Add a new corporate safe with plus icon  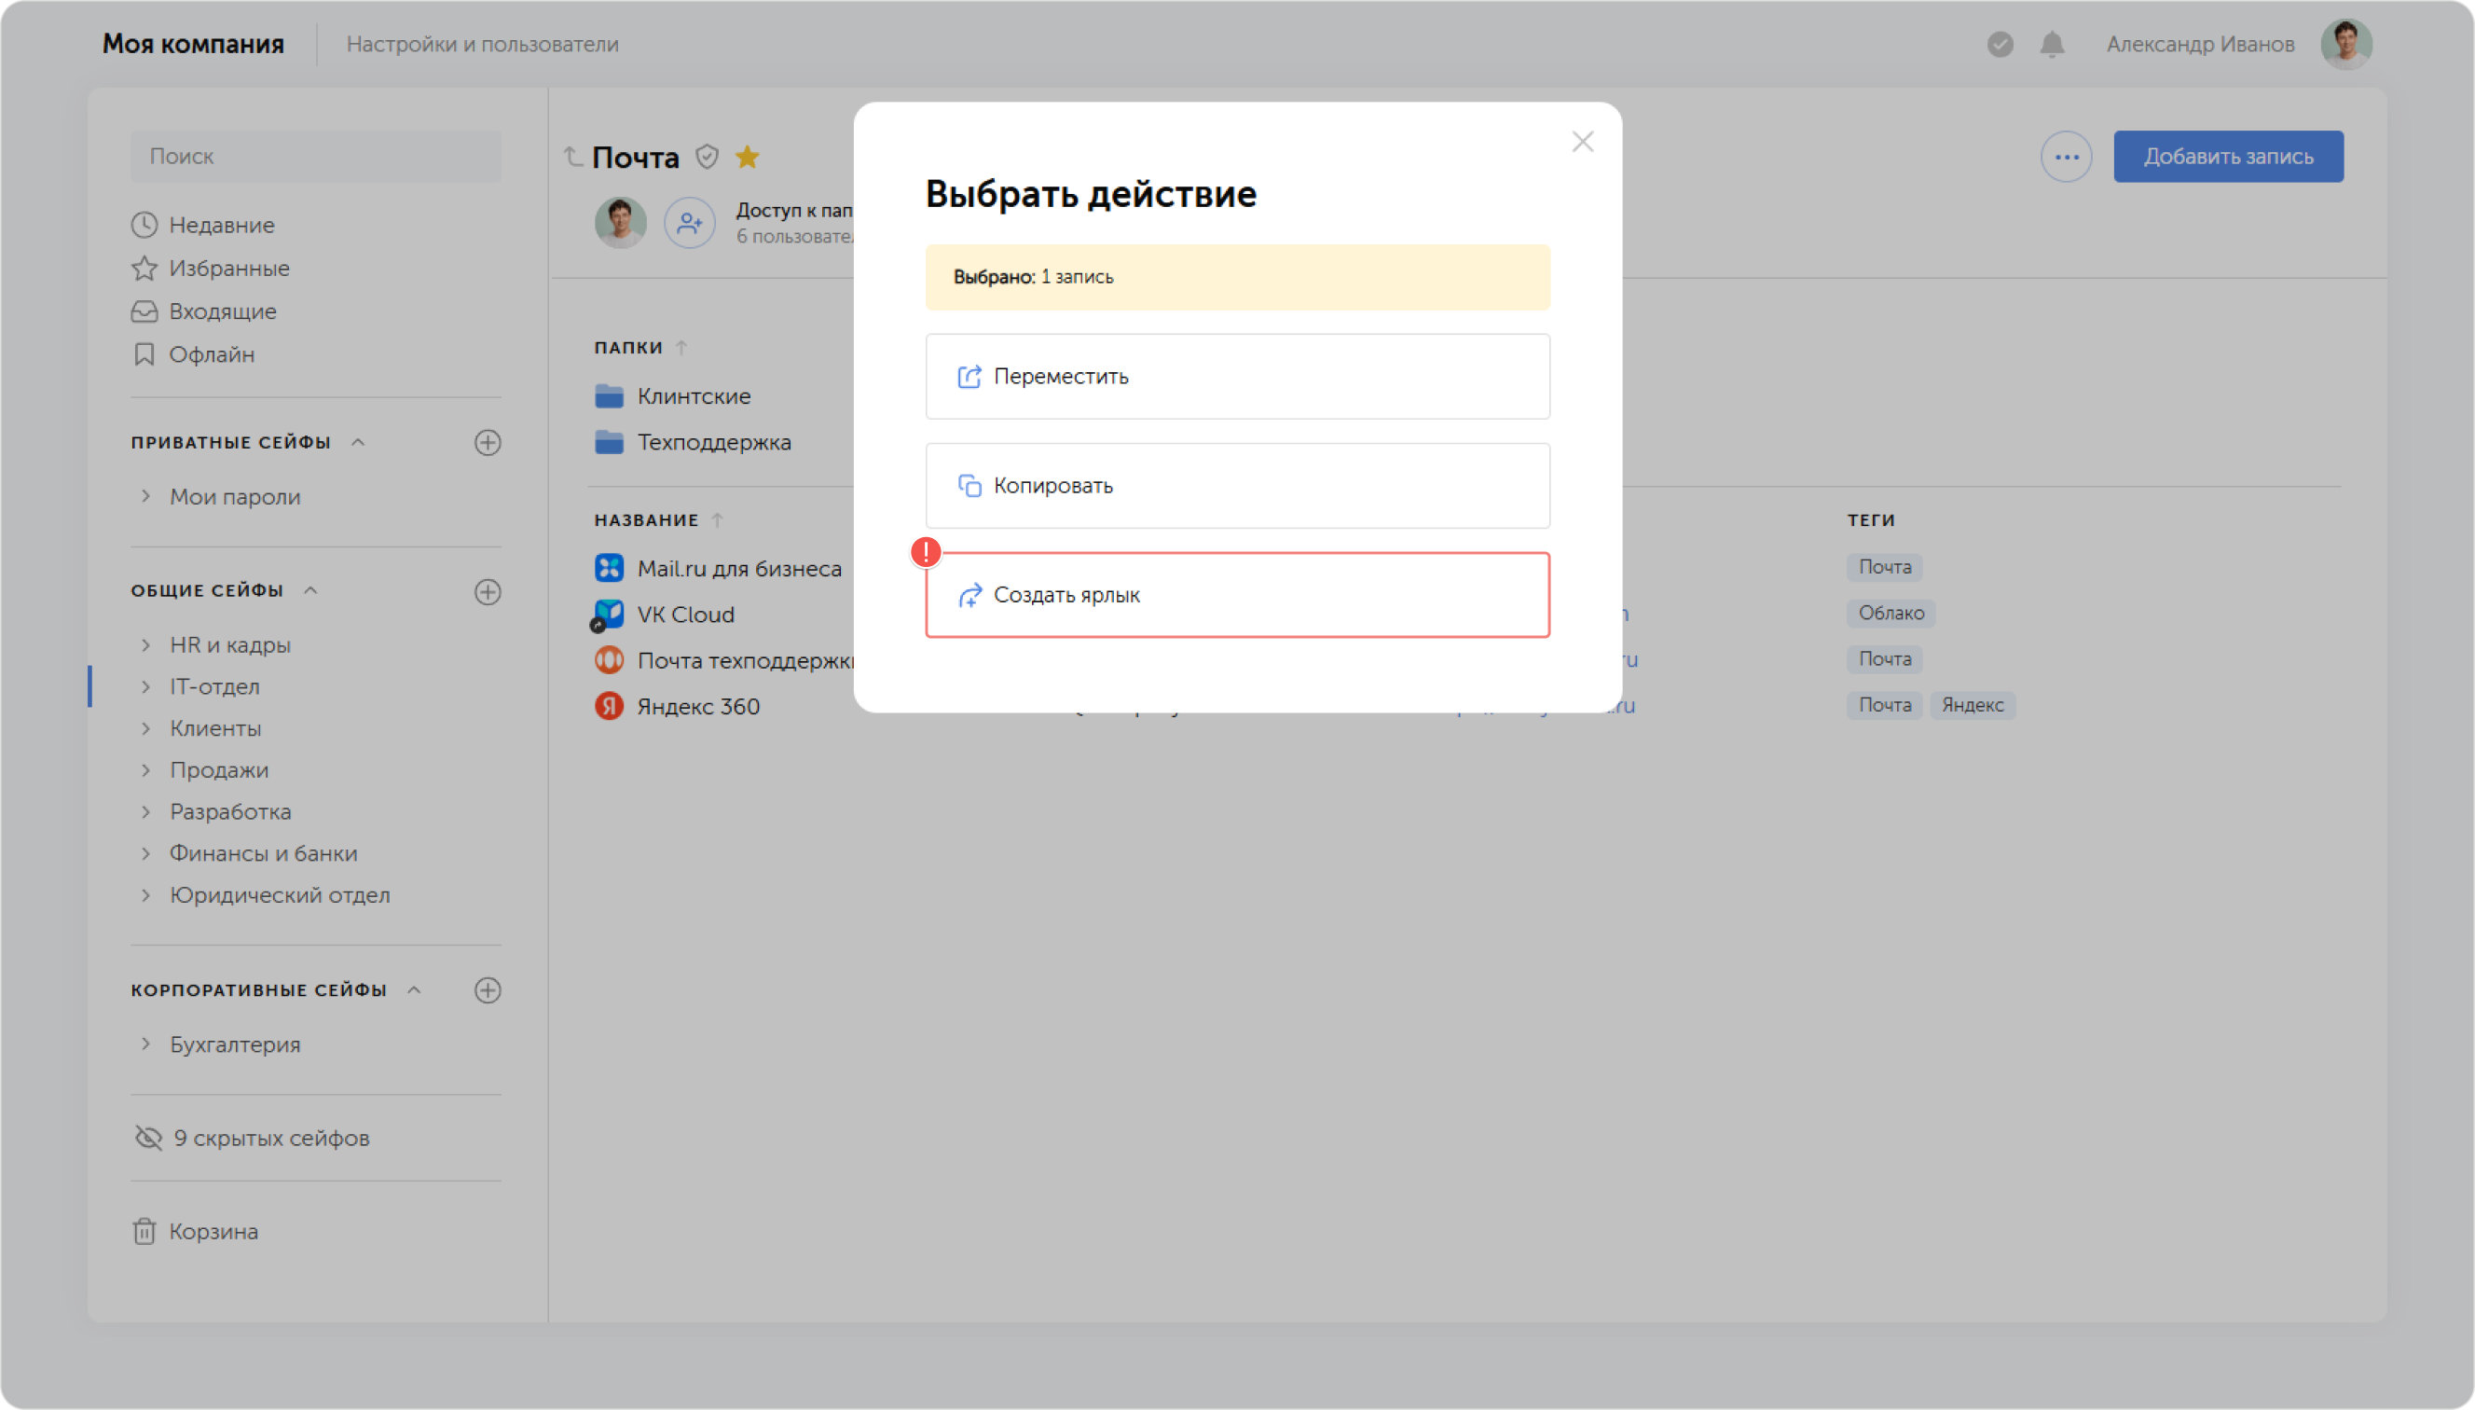point(487,989)
